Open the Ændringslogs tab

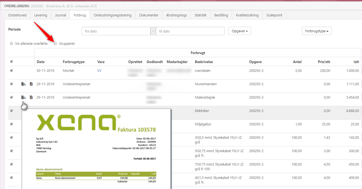click(176, 15)
